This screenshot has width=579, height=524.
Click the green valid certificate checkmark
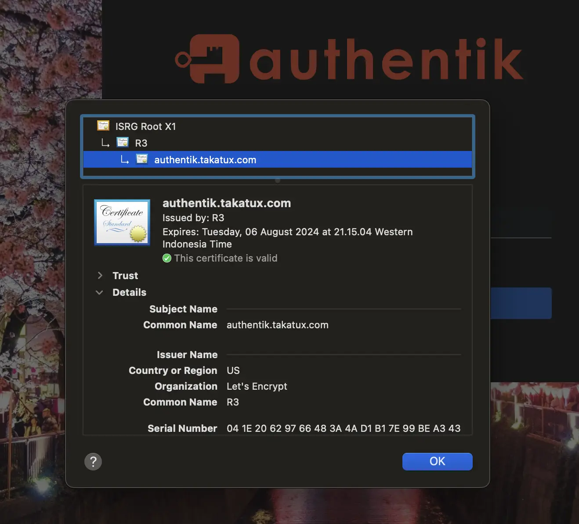coord(167,258)
